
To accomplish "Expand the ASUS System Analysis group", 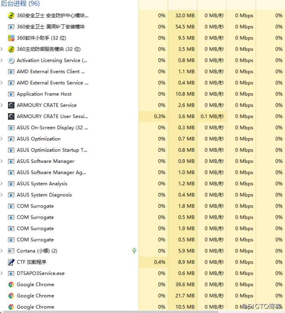I will (x=2, y=184).
